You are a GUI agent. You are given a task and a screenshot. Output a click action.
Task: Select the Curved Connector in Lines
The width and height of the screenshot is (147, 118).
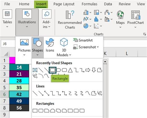point(70,93)
